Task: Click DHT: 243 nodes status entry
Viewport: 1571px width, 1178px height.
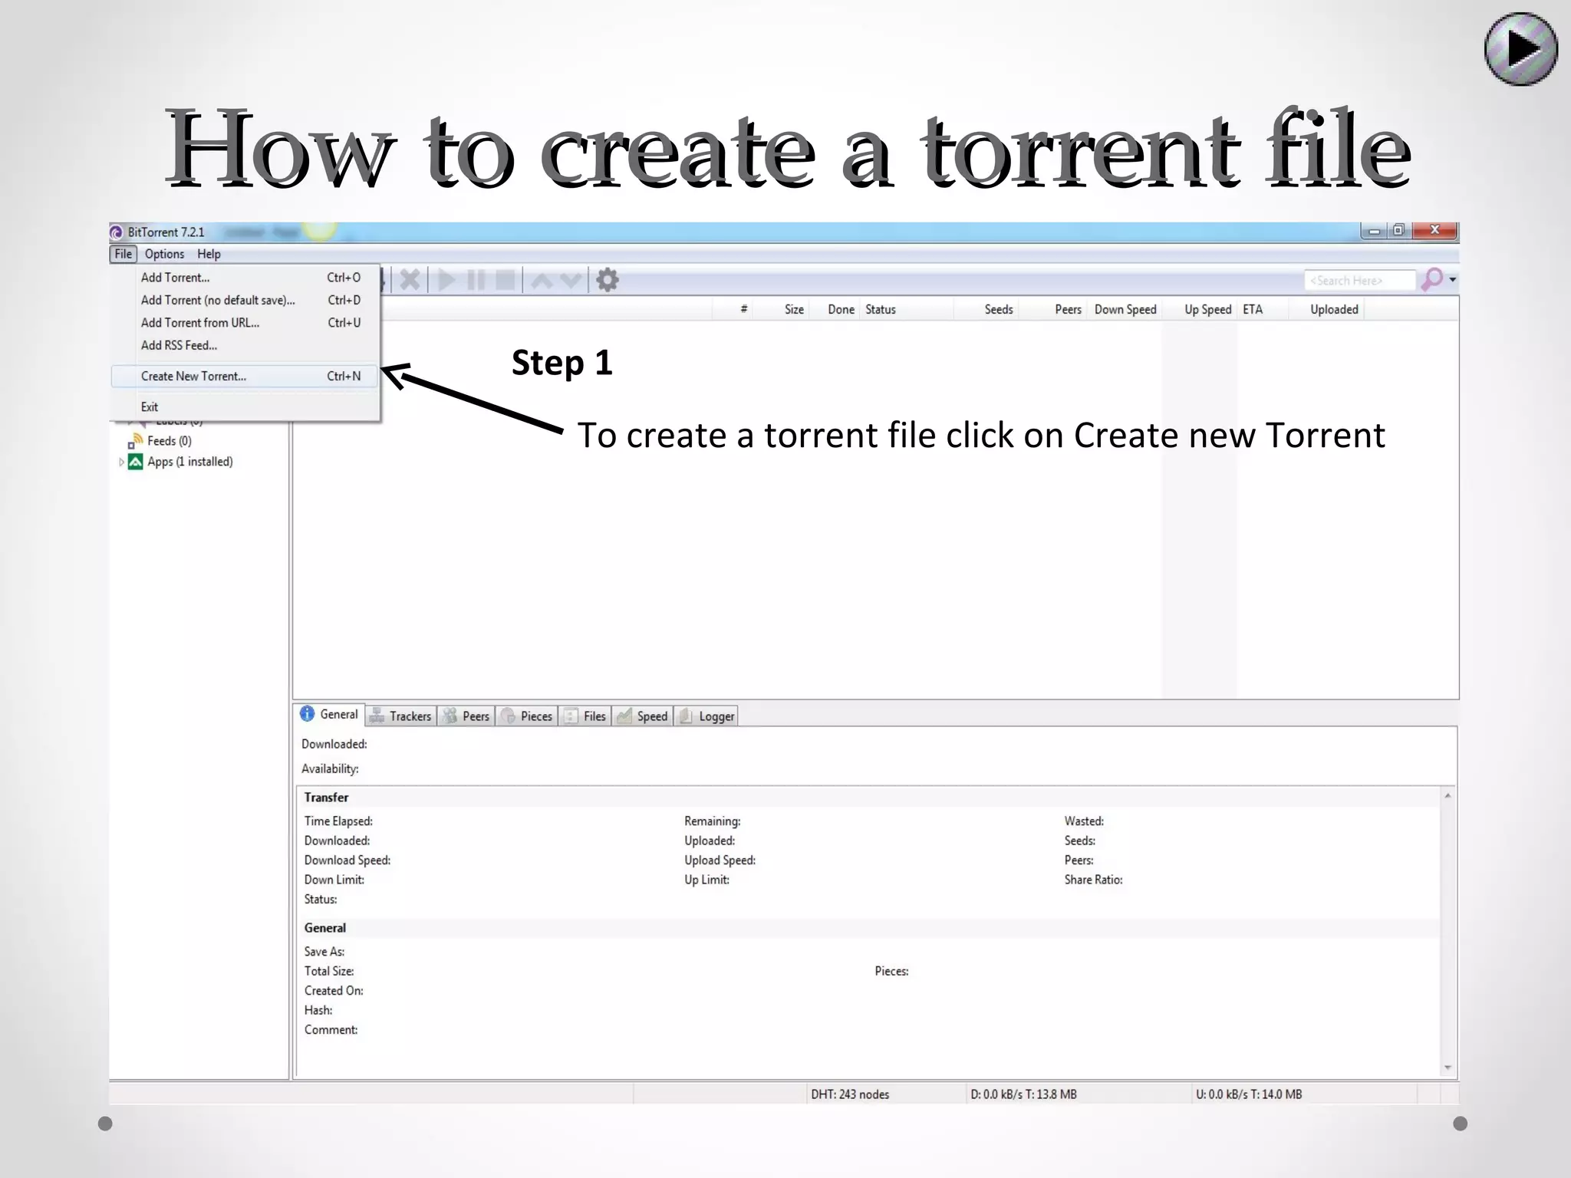Action: coord(850,1094)
